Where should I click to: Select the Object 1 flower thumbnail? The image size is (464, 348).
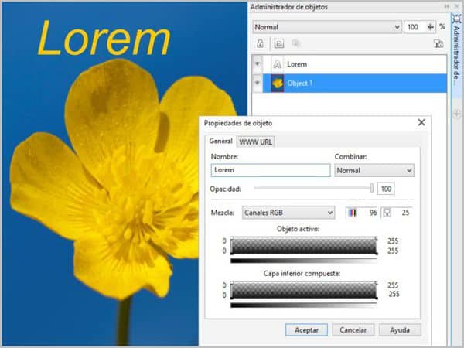tap(278, 83)
